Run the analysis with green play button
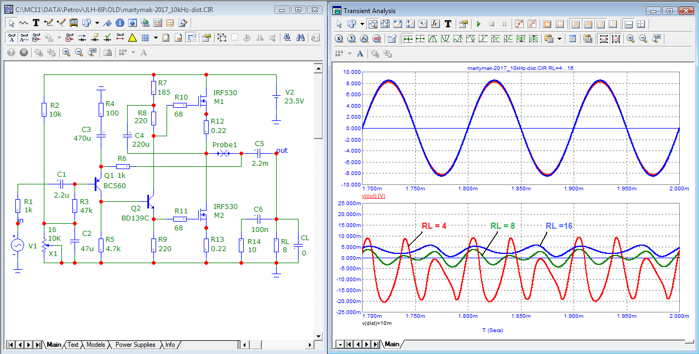Image resolution: width=699 pixels, height=354 pixels. pos(479,24)
